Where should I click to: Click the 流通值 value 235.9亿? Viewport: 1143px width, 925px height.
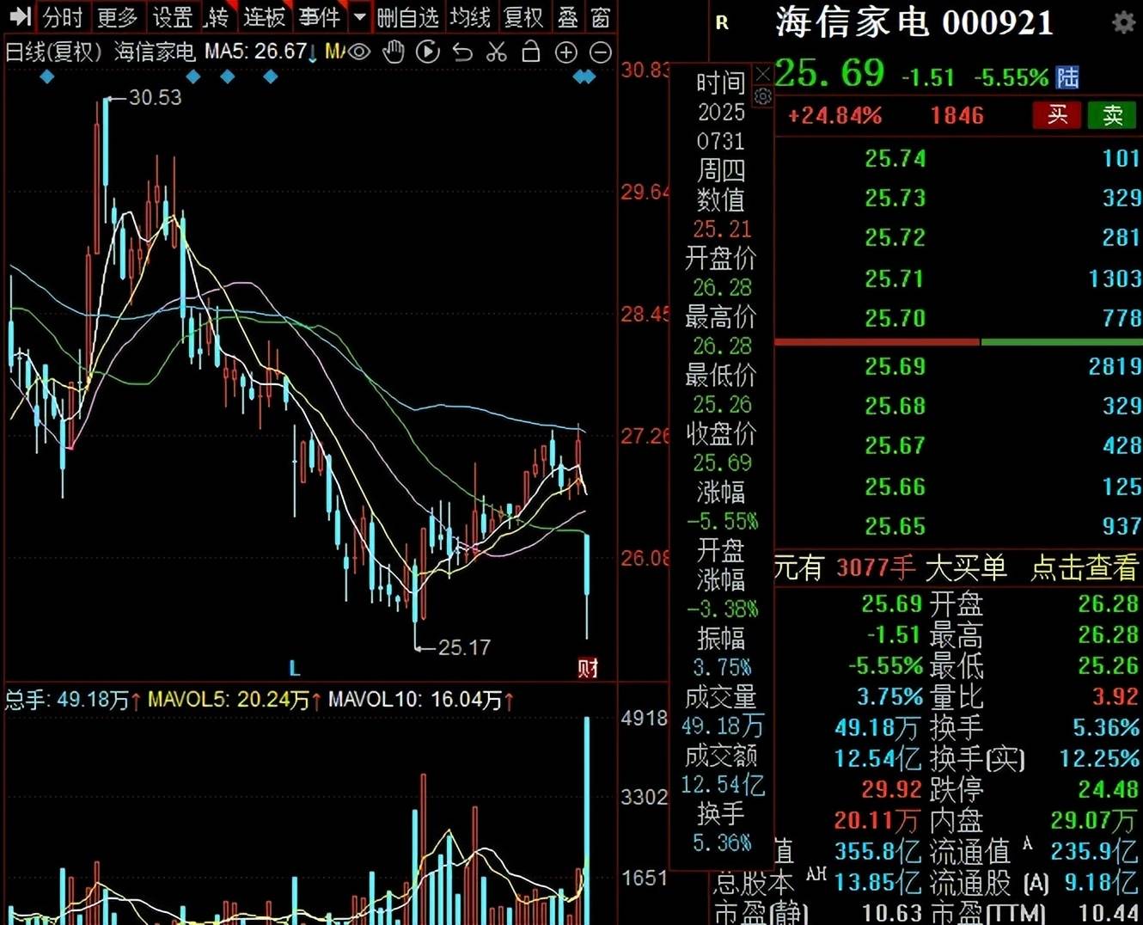click(1095, 852)
